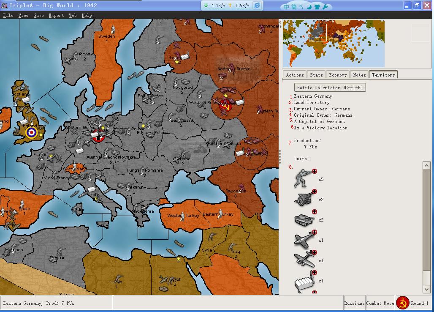Switch to the Actions tab
Image resolution: width=434 pixels, height=312 pixels.
[x=295, y=75]
